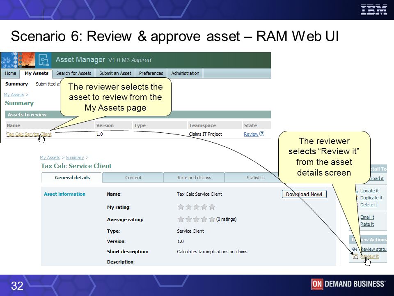Click the Asset Manager logo icon
The image size is (394, 296).
pos(44,60)
